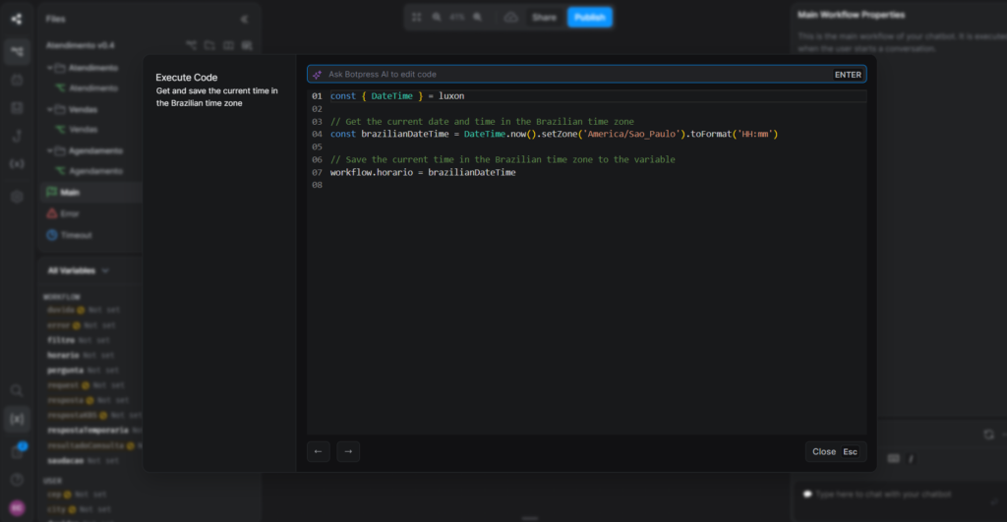Open the settings gear in left sidebar

(x=17, y=197)
